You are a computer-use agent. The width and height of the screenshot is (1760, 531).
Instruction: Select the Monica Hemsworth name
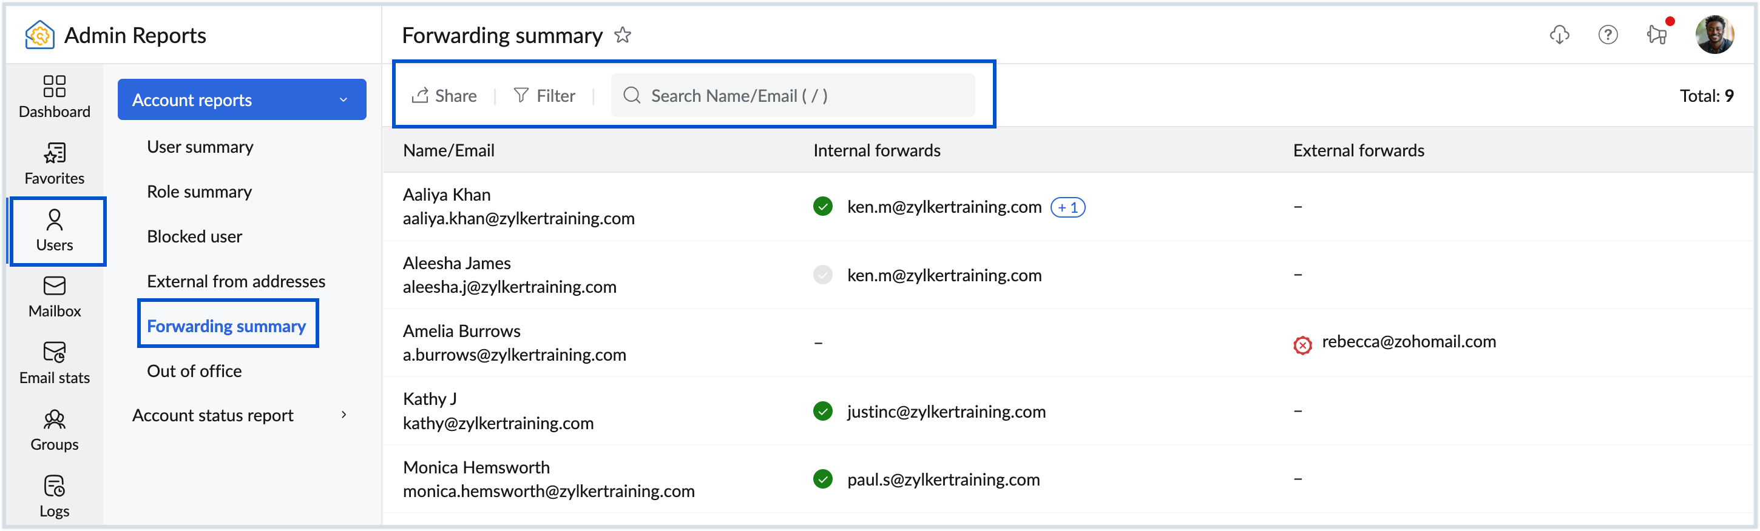[476, 467]
